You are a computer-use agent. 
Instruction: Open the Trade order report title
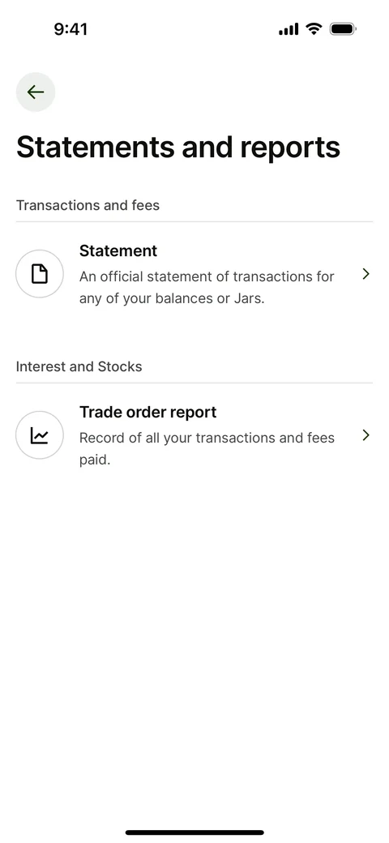click(x=147, y=413)
